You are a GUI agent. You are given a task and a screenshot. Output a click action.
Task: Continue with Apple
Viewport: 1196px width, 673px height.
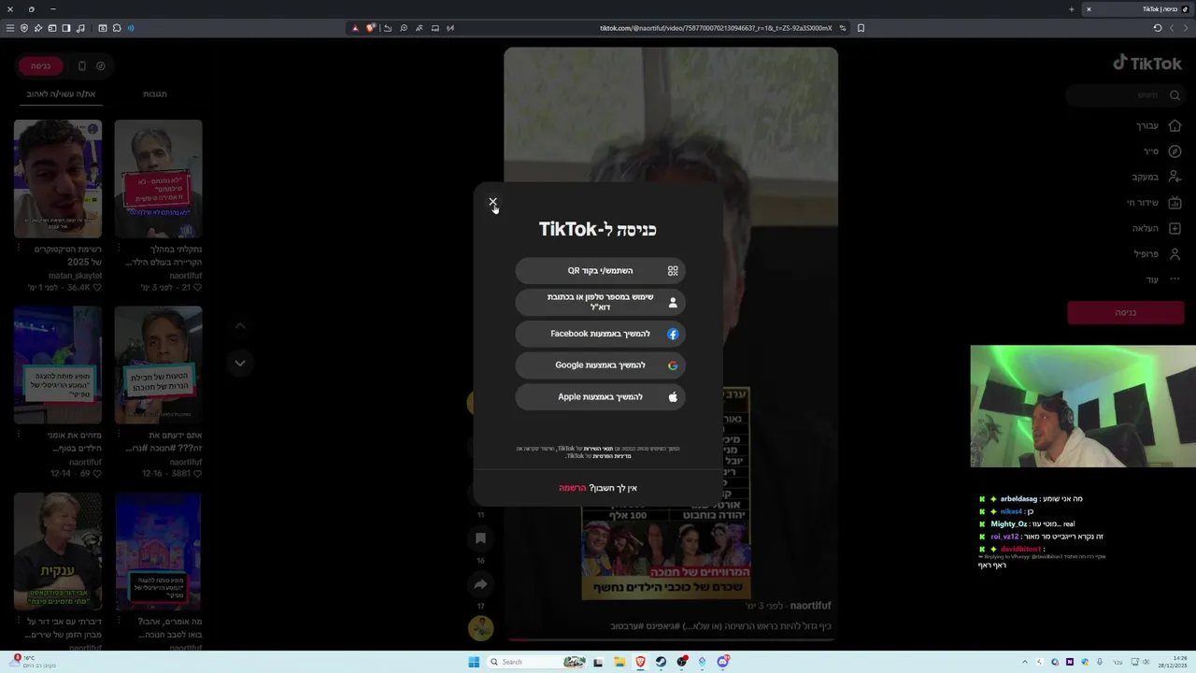(600, 397)
